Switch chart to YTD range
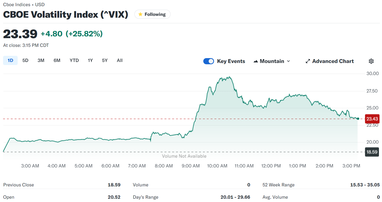Image resolution: width=382 pixels, height=202 pixels. pos(74,60)
